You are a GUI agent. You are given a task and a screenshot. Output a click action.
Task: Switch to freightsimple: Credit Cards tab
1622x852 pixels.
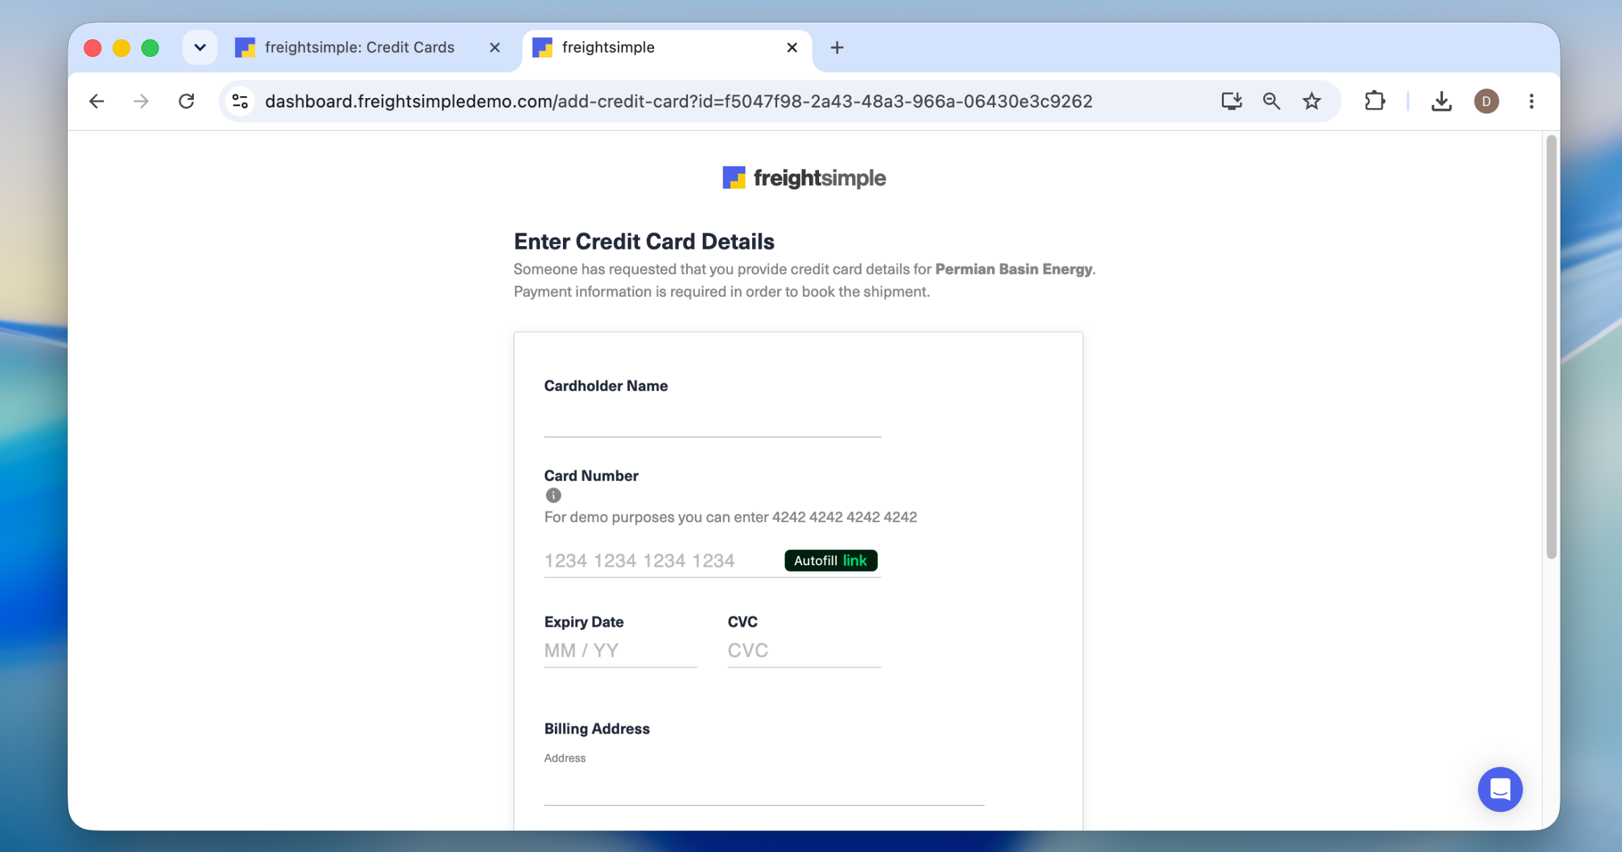tap(369, 47)
